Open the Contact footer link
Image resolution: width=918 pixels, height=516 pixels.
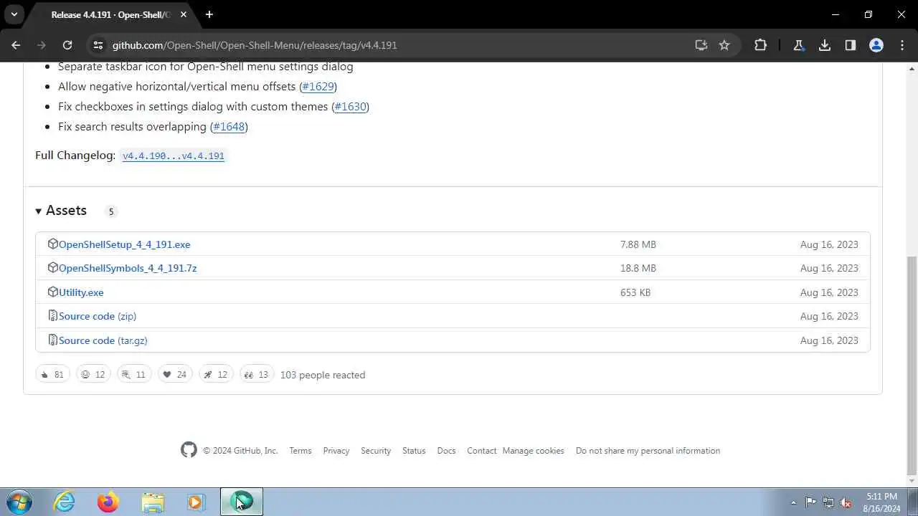[x=482, y=451]
